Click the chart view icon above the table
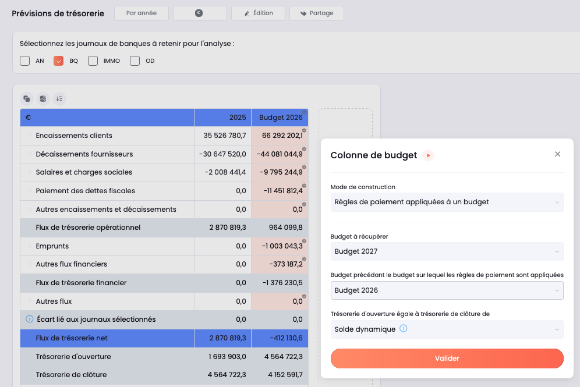Viewport: 580px width, 387px height. 43,99
